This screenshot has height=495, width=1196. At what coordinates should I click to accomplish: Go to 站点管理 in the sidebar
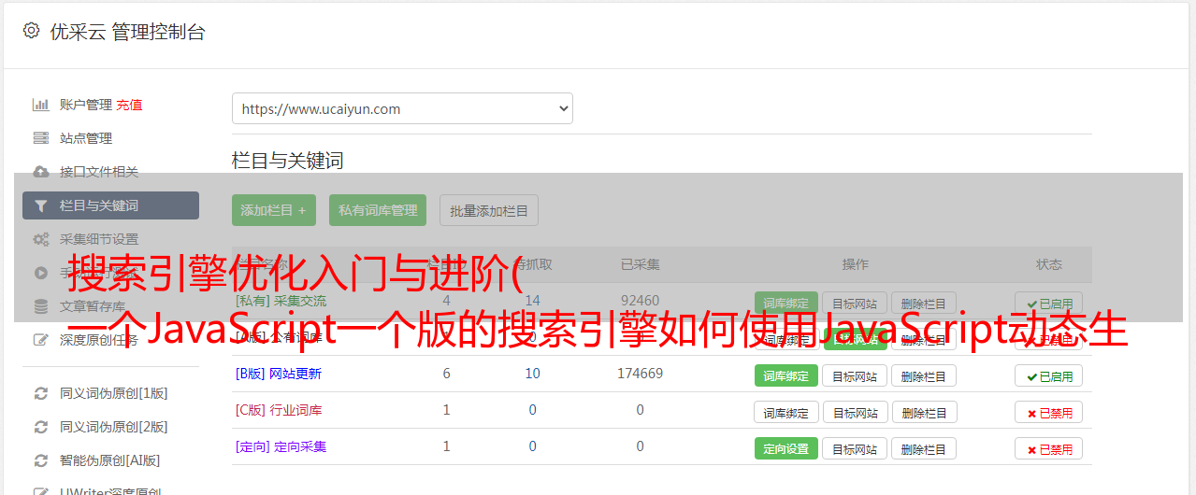(86, 138)
